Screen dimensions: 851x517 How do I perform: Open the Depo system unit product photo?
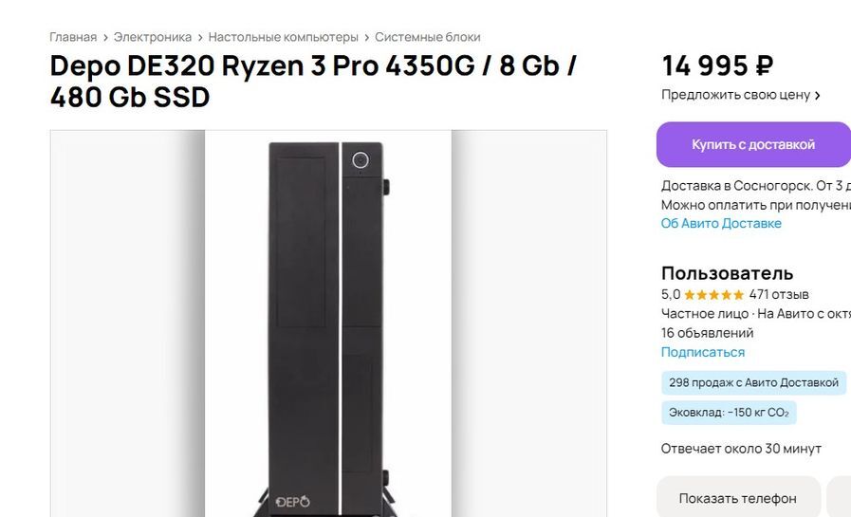click(328, 323)
